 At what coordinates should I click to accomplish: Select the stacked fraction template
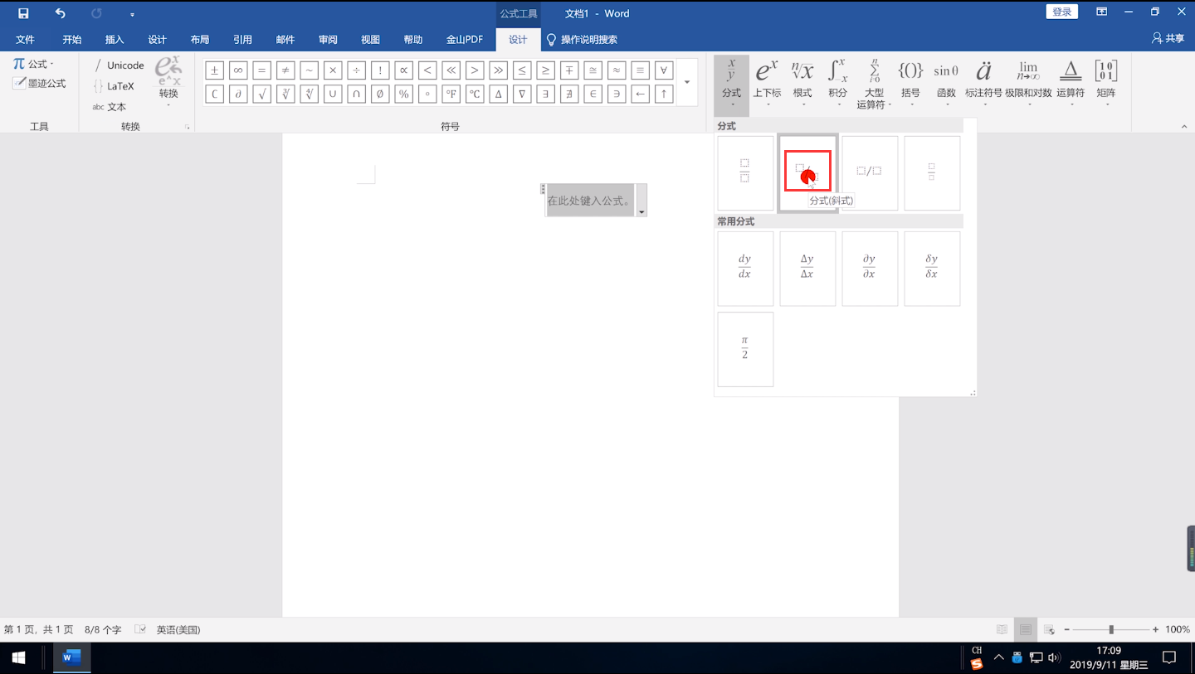click(x=745, y=172)
